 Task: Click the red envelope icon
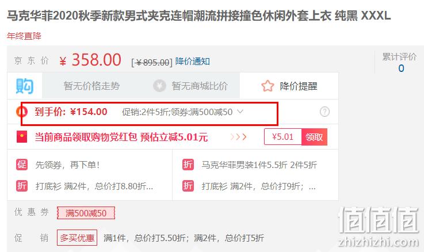[22, 137]
